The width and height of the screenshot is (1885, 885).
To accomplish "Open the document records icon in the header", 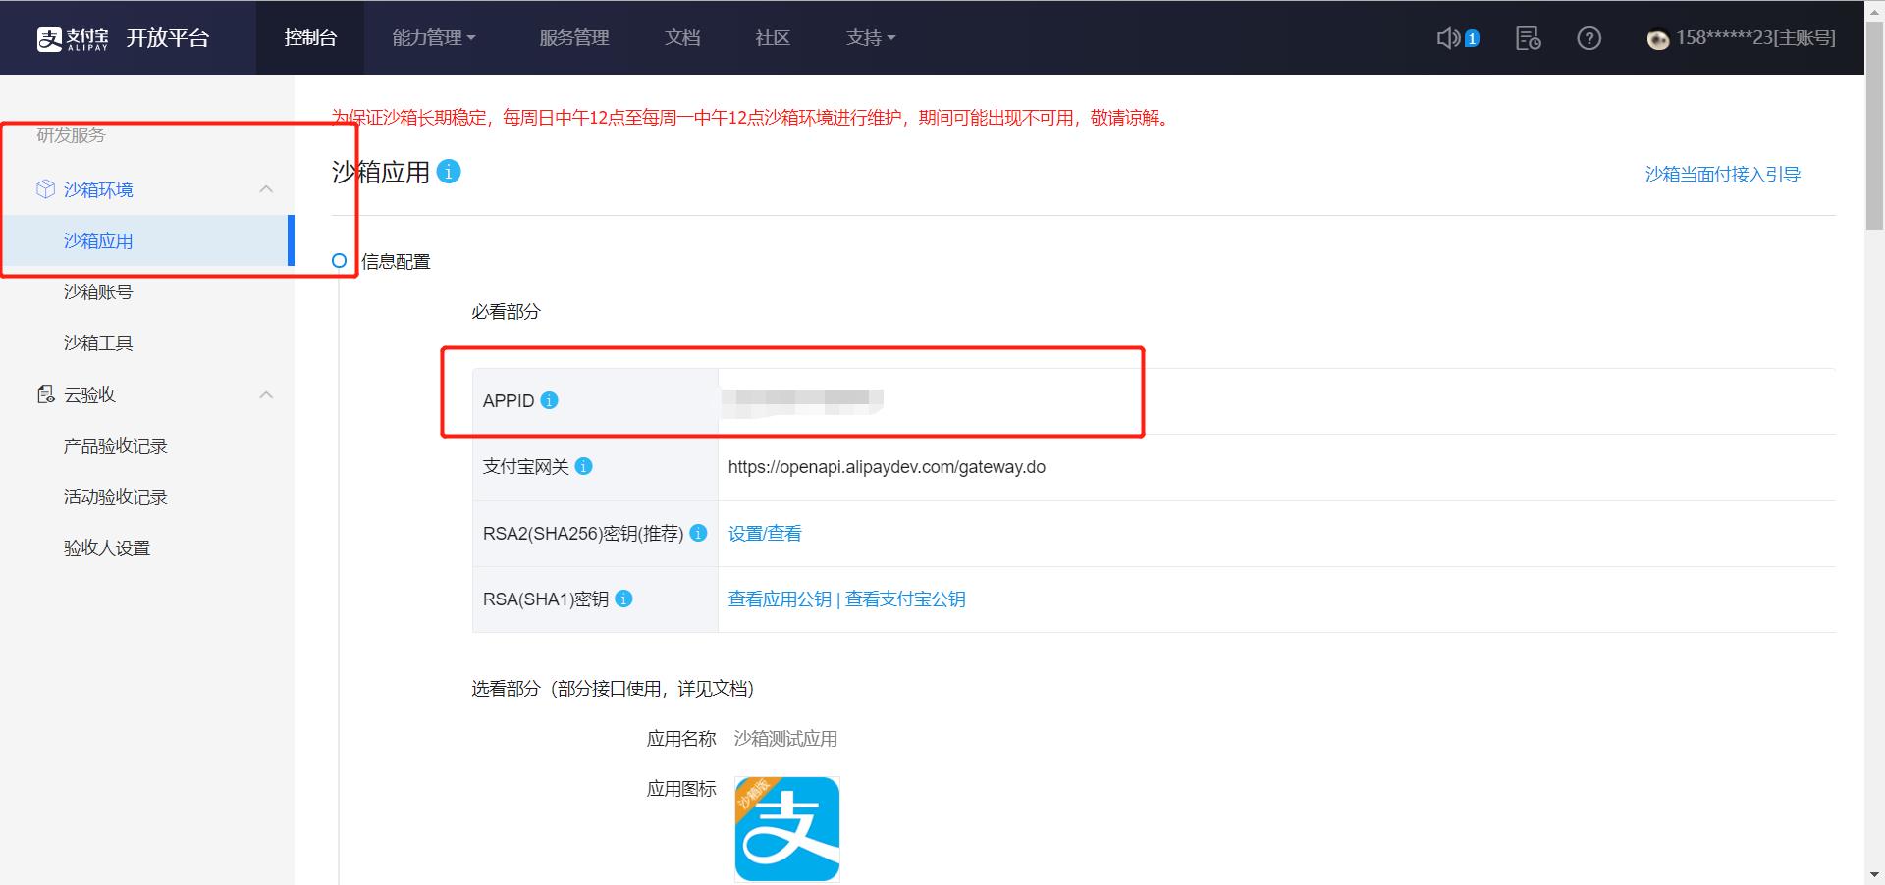I will pyautogui.click(x=1528, y=38).
